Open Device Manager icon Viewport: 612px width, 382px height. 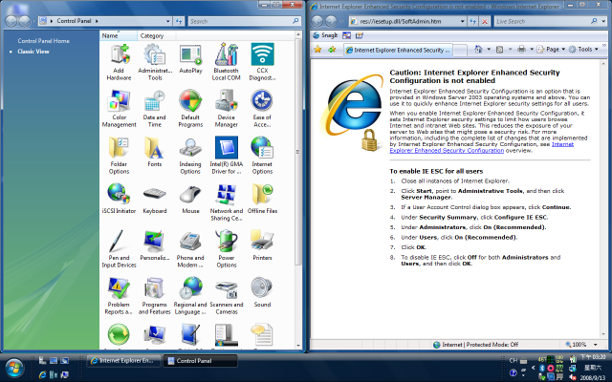(x=227, y=109)
